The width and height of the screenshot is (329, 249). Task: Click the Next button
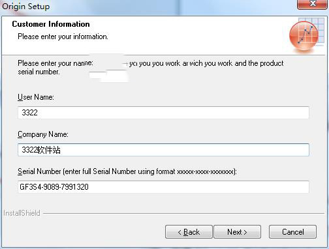[x=237, y=232]
